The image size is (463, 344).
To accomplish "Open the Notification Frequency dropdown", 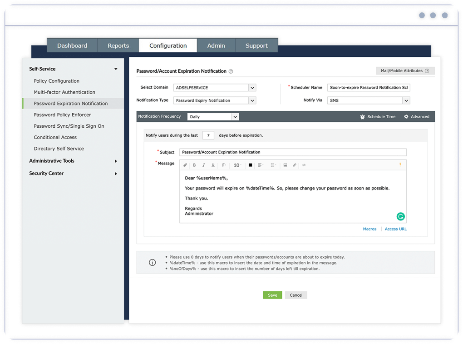I will click(x=235, y=117).
